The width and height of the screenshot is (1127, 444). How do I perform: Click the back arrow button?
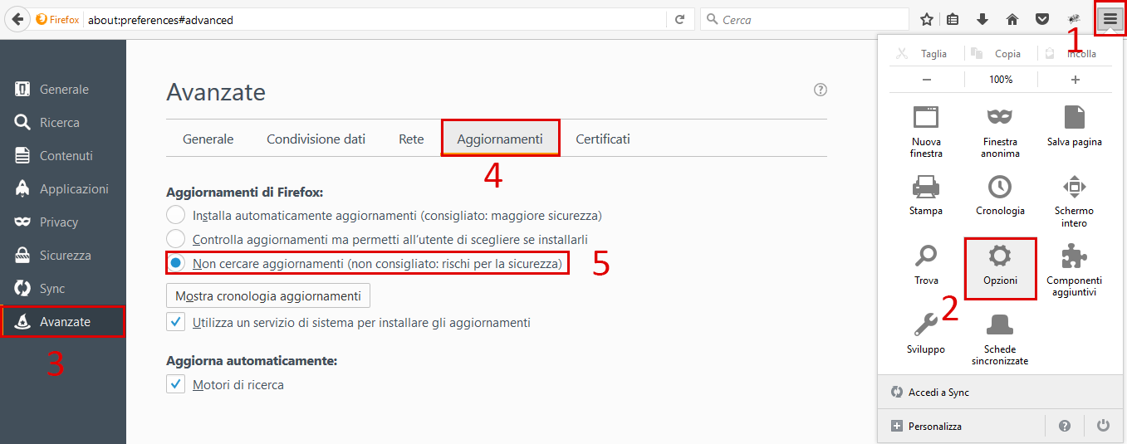click(16, 19)
